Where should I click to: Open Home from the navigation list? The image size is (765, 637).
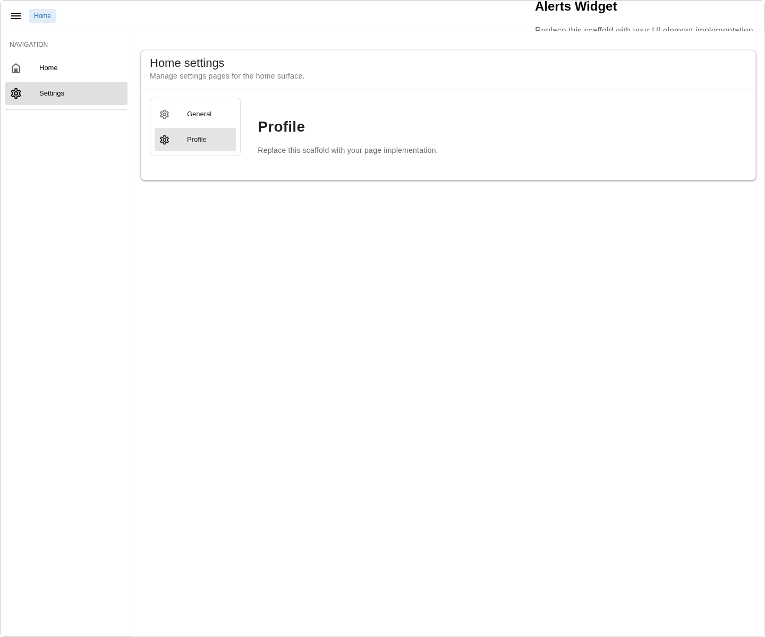66,68
